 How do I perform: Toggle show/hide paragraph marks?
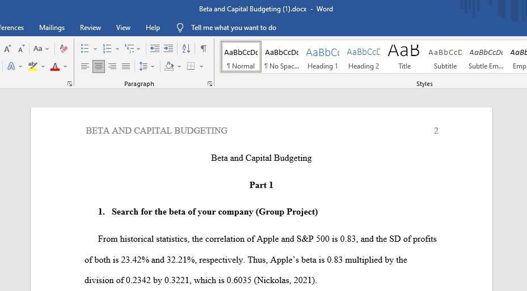[x=203, y=49]
